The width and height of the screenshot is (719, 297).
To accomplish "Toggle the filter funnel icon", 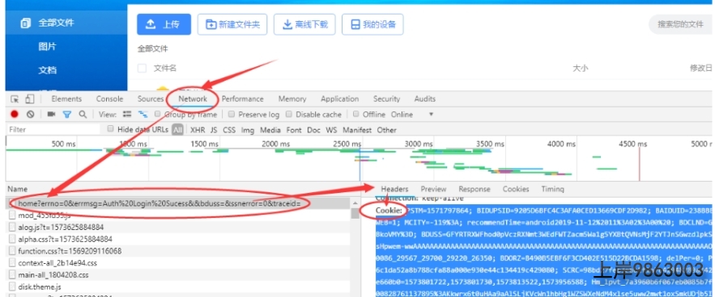I will [67, 115].
